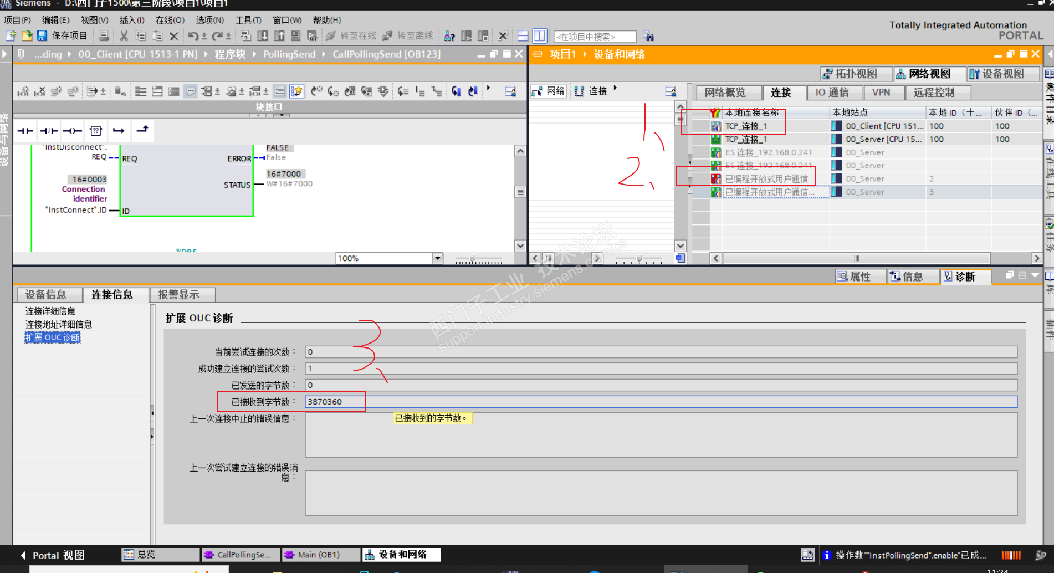The height and width of the screenshot is (573, 1054).
Task: Expand the project tree side panel arrow
Action: [x=4, y=54]
